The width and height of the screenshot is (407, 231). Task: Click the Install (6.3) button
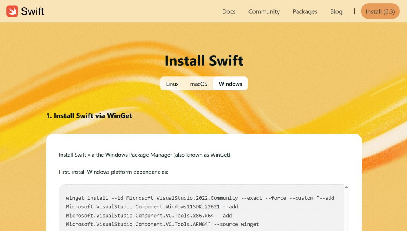380,11
